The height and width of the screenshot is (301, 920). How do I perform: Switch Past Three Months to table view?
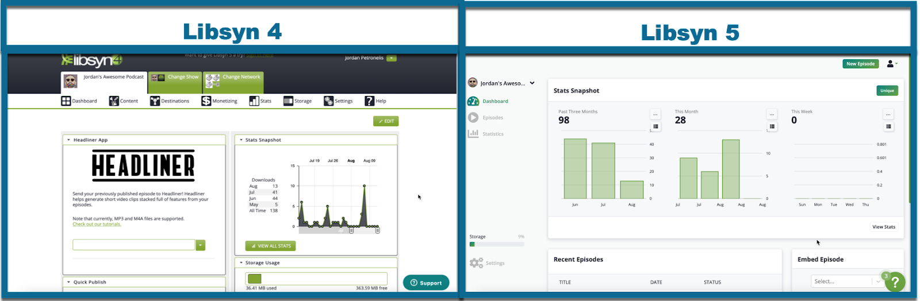tap(655, 126)
